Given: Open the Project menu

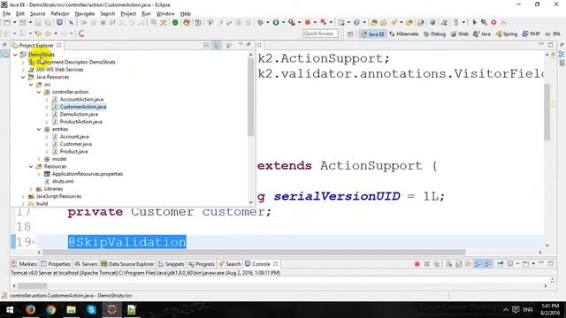Looking at the screenshot, I should (x=128, y=14).
